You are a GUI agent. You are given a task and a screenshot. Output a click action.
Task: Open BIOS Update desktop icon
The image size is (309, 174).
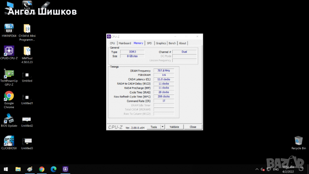tap(9, 119)
